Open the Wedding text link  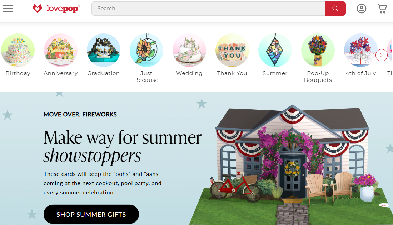click(x=189, y=73)
